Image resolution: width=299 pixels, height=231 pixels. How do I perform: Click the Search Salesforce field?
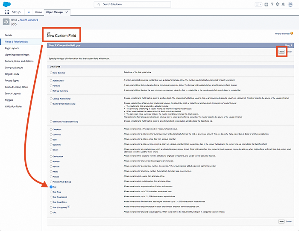click(132, 4)
